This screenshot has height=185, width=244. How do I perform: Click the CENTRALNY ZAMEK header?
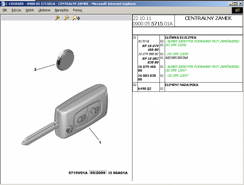coord(208,18)
